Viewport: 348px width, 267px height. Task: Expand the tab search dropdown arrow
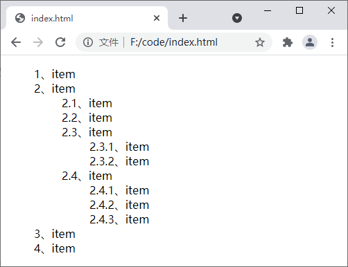tap(237, 18)
